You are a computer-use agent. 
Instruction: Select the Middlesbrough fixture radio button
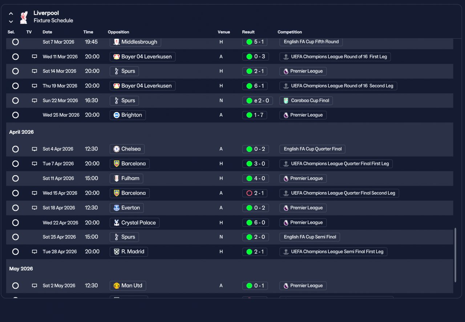15,42
